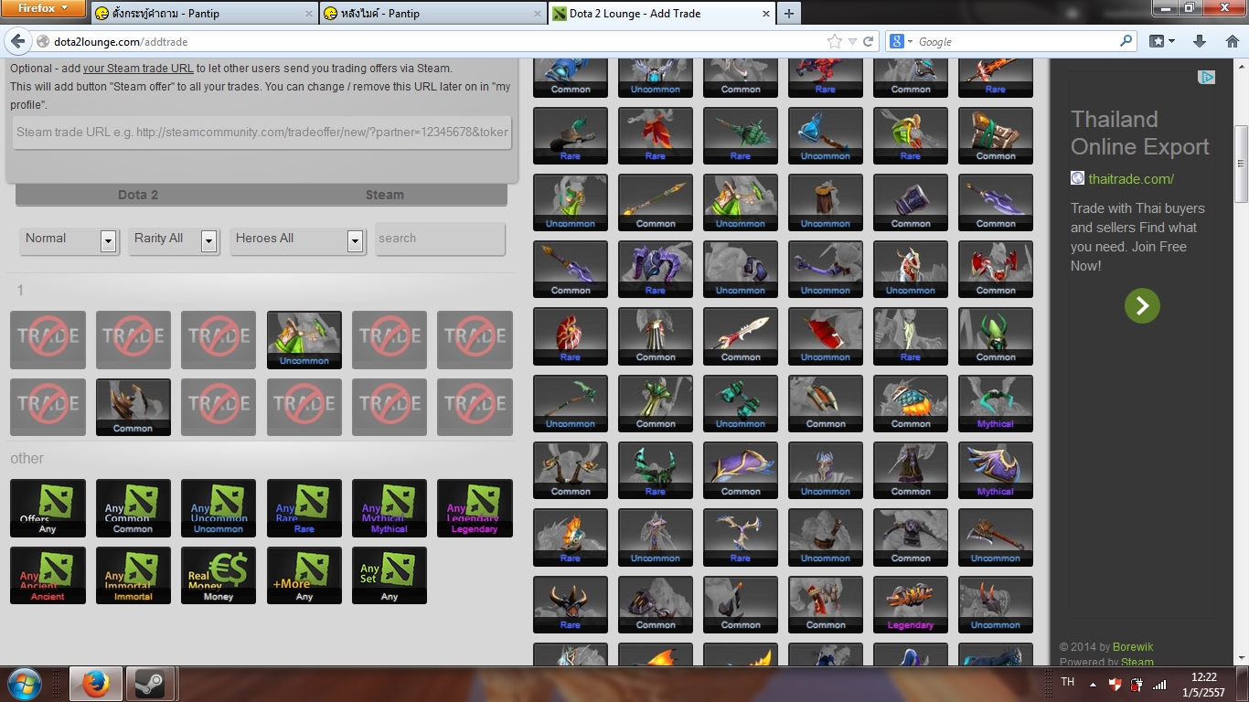Choose the 'Offers Any' tile
The width and height of the screenshot is (1249, 702).
point(48,508)
